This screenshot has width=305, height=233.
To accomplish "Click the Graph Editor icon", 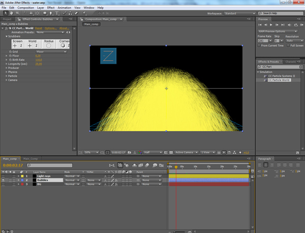I will (161, 165).
